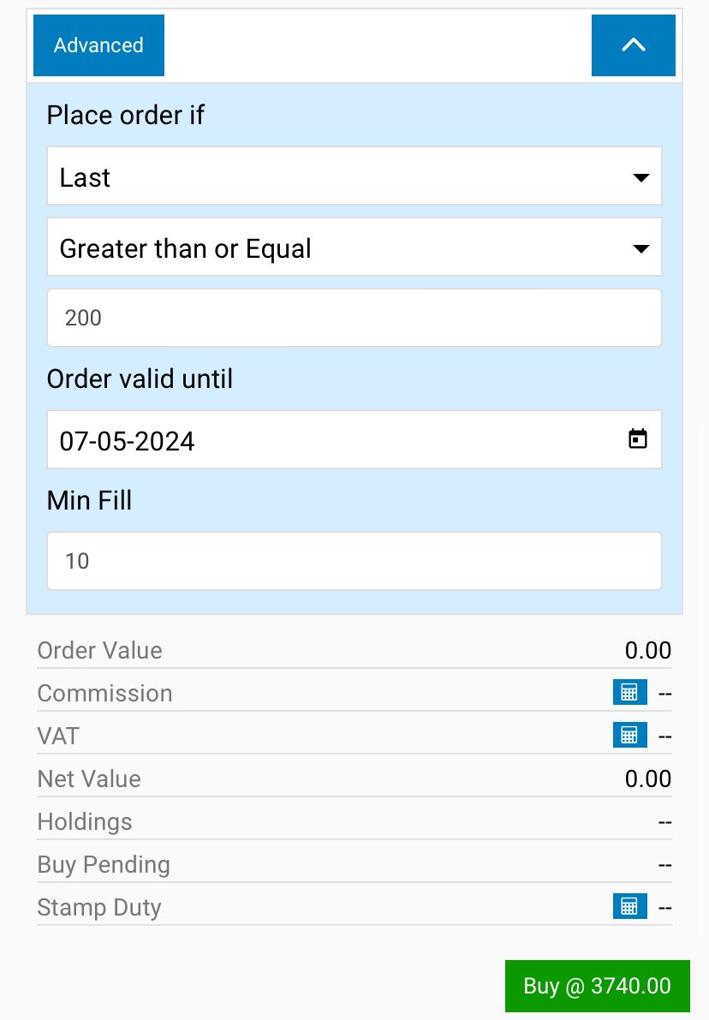The height and width of the screenshot is (1020, 709).
Task: Click the Order valid until date 07-05-2024
Action: click(127, 441)
